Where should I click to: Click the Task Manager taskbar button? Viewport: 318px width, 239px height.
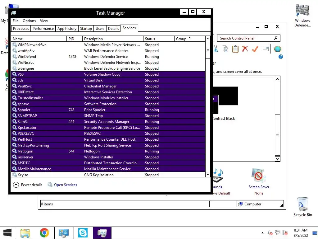[x=102, y=233]
